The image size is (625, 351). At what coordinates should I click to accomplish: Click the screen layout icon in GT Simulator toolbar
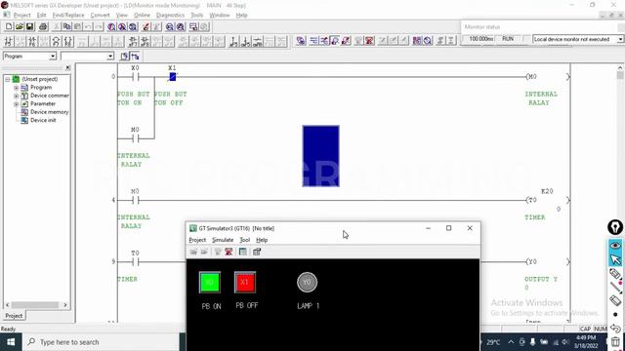point(243,252)
